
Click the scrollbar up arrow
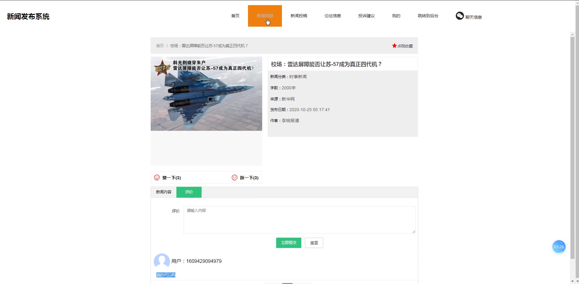pyautogui.click(x=572, y=34)
